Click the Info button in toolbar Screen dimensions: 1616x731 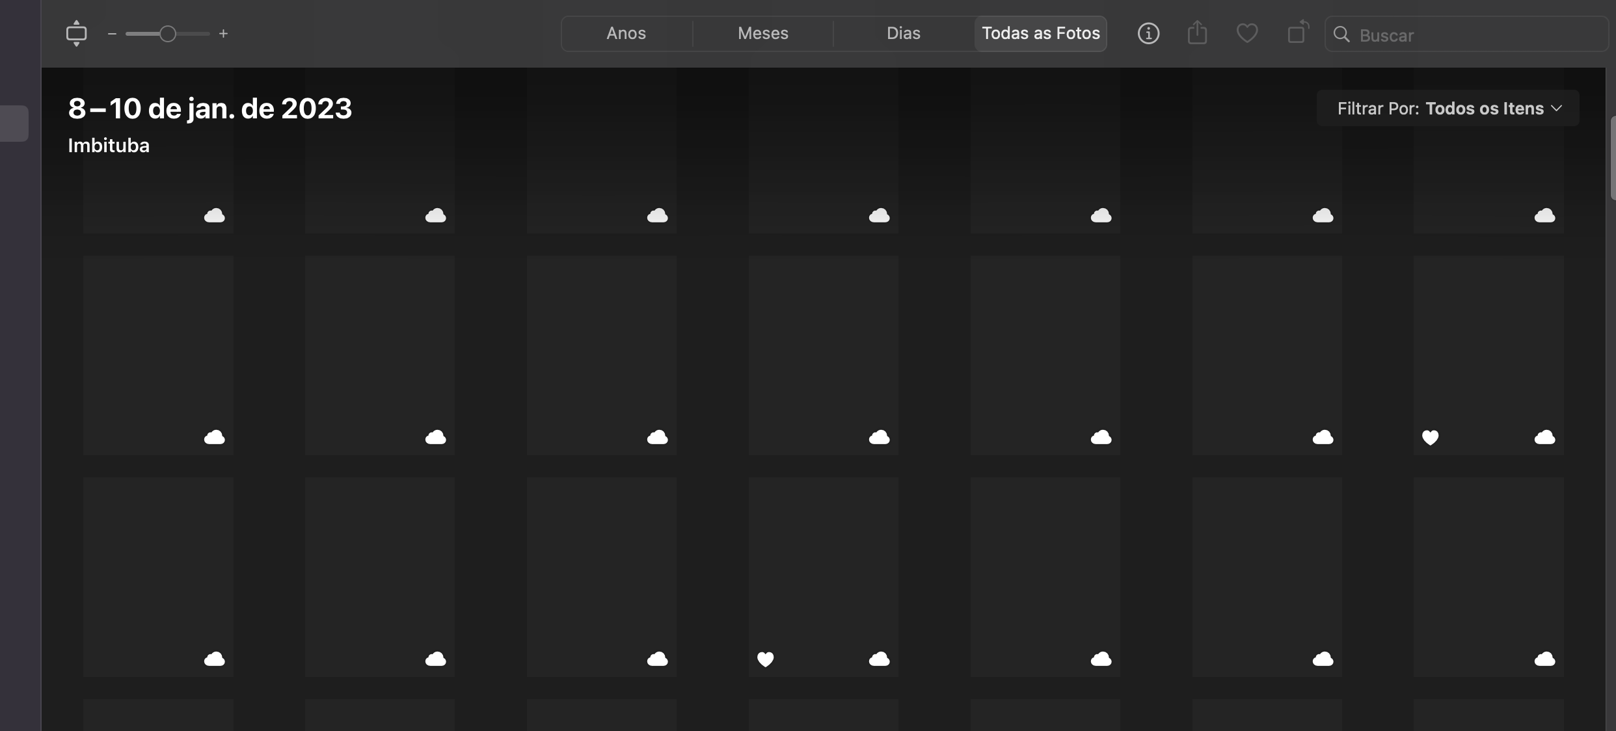click(1148, 33)
